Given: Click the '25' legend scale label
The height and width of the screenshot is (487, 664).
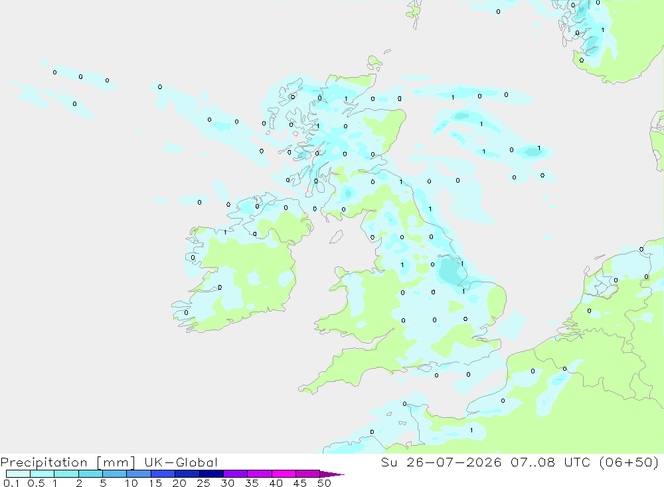Looking at the screenshot, I should (204, 483).
